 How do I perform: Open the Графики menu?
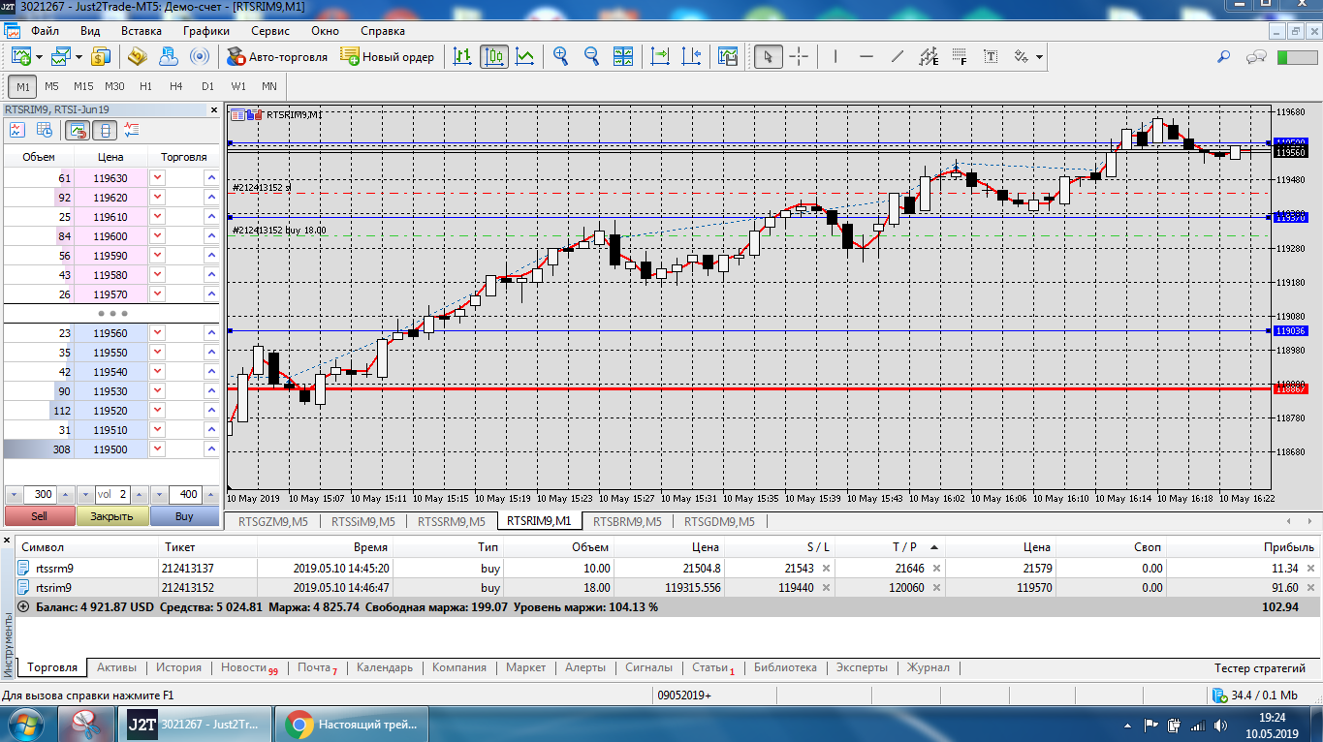205,31
